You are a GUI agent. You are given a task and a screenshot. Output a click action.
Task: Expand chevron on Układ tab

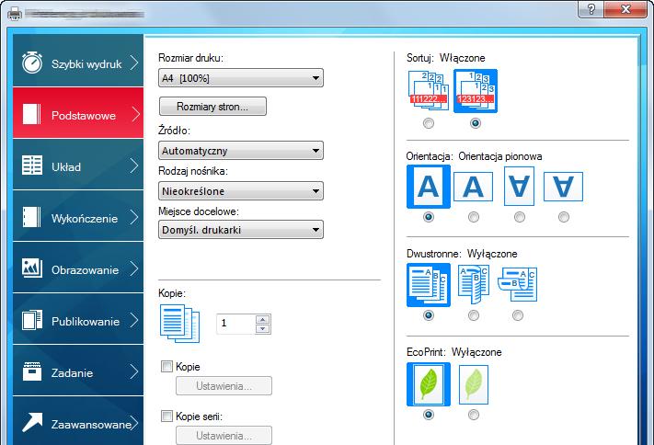point(134,165)
